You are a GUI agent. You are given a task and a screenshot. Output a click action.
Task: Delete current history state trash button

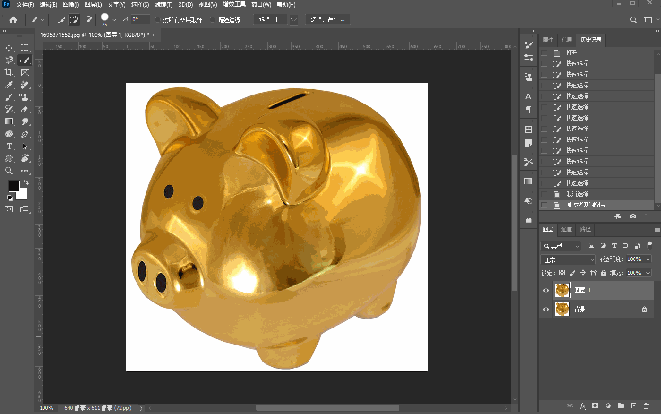click(x=646, y=216)
